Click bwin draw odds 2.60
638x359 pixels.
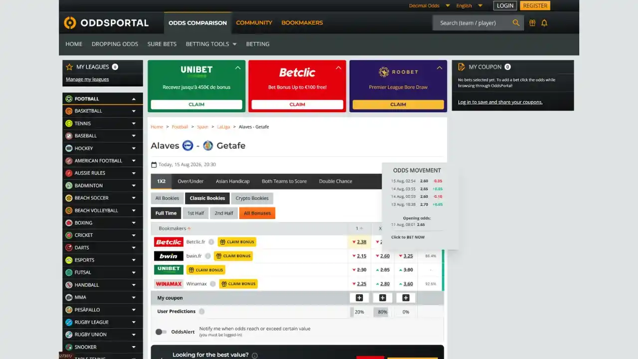(x=385, y=256)
